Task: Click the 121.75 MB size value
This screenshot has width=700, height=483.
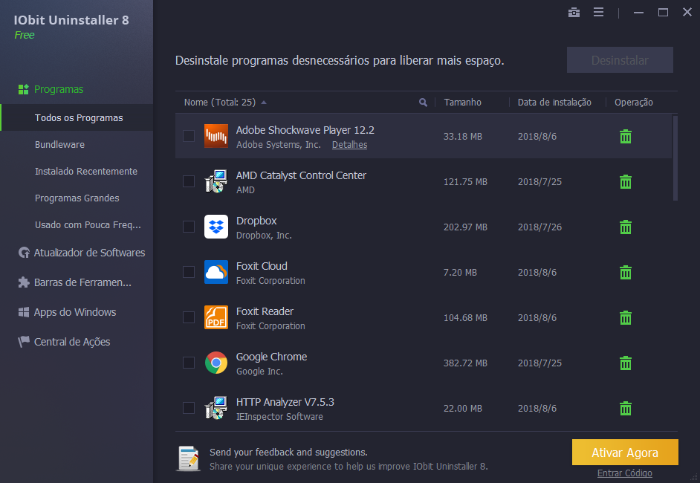Action: tap(465, 182)
